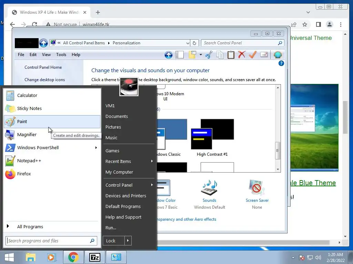Click the Search Control Panel field

[242, 43]
